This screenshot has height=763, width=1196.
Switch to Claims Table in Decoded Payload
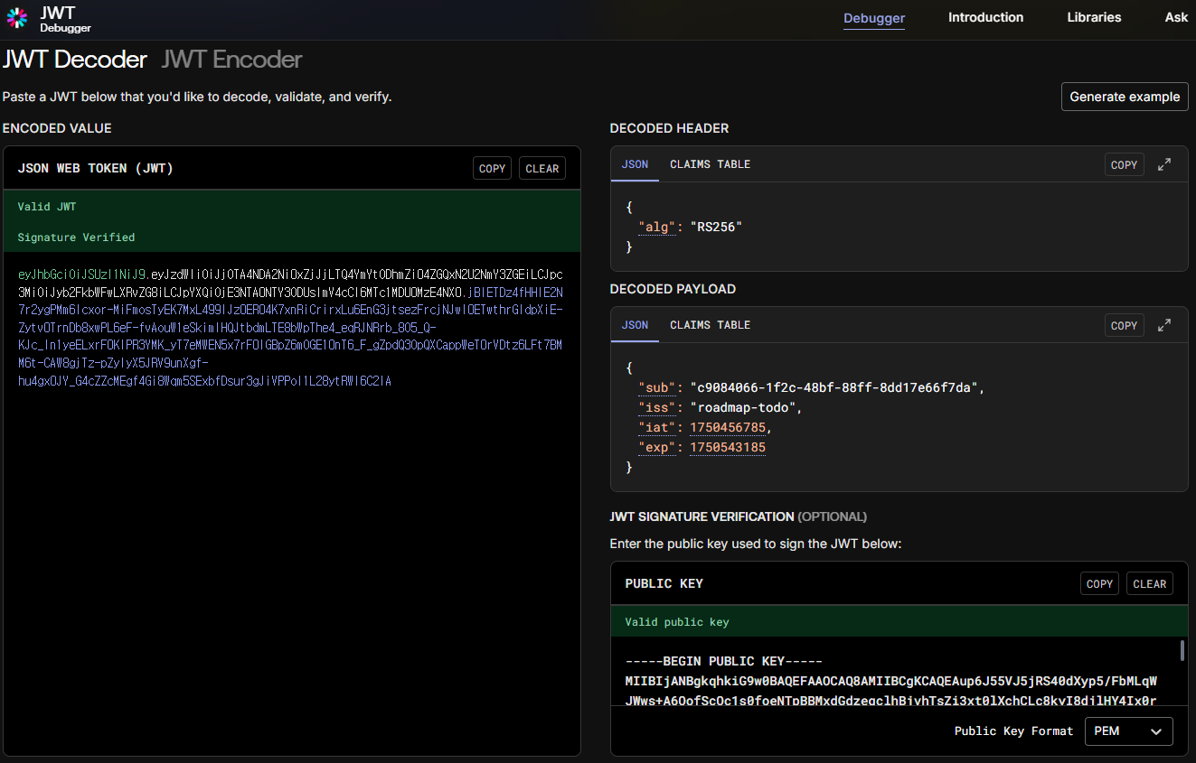710,325
